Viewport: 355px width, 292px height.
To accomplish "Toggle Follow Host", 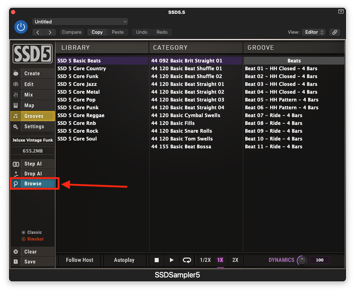I will pyautogui.click(x=80, y=260).
